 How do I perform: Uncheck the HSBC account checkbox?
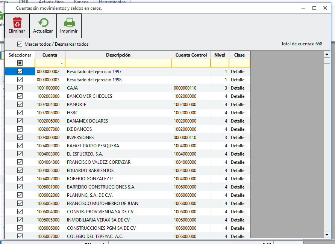click(20, 113)
